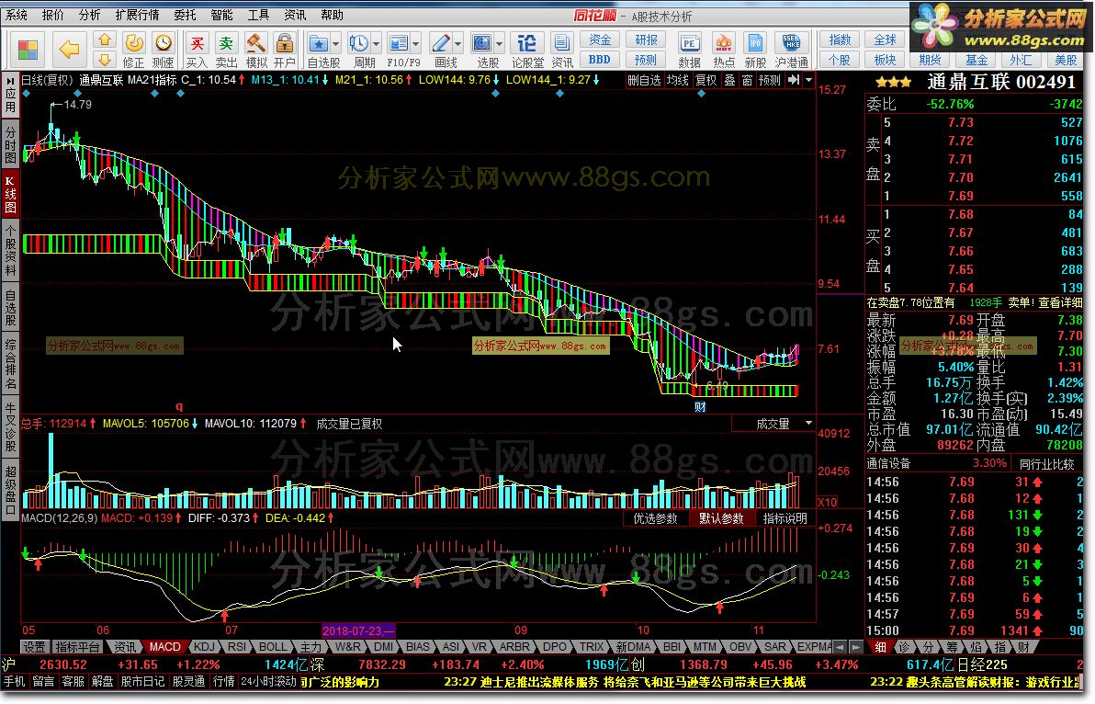Click the 卖出 sell icon
The image size is (1095, 704).
[x=226, y=51]
